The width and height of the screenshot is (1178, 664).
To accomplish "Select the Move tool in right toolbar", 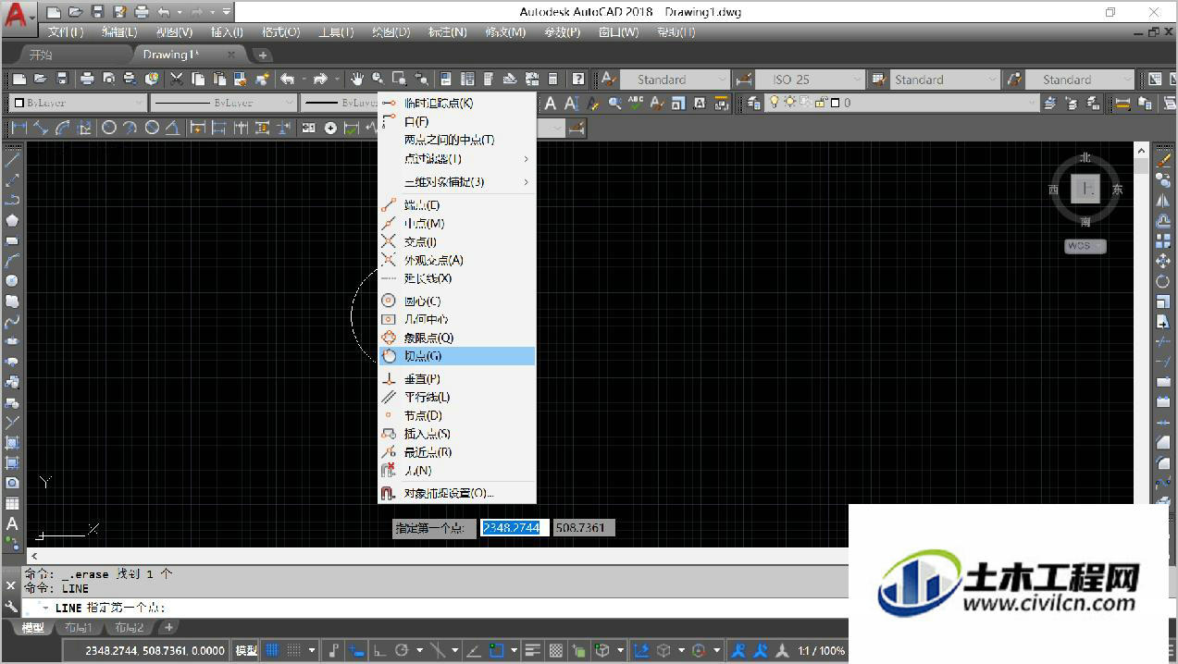I will pyautogui.click(x=1163, y=262).
